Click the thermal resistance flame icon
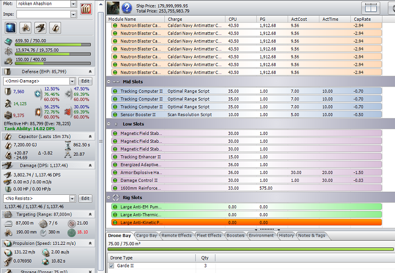Viewport: 395px width, 273px height. pyautogui.click(x=67, y=112)
